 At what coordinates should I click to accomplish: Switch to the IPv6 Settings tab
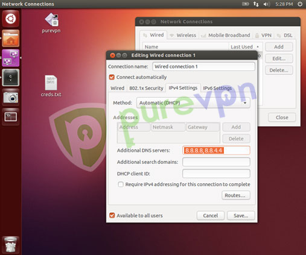point(217,88)
